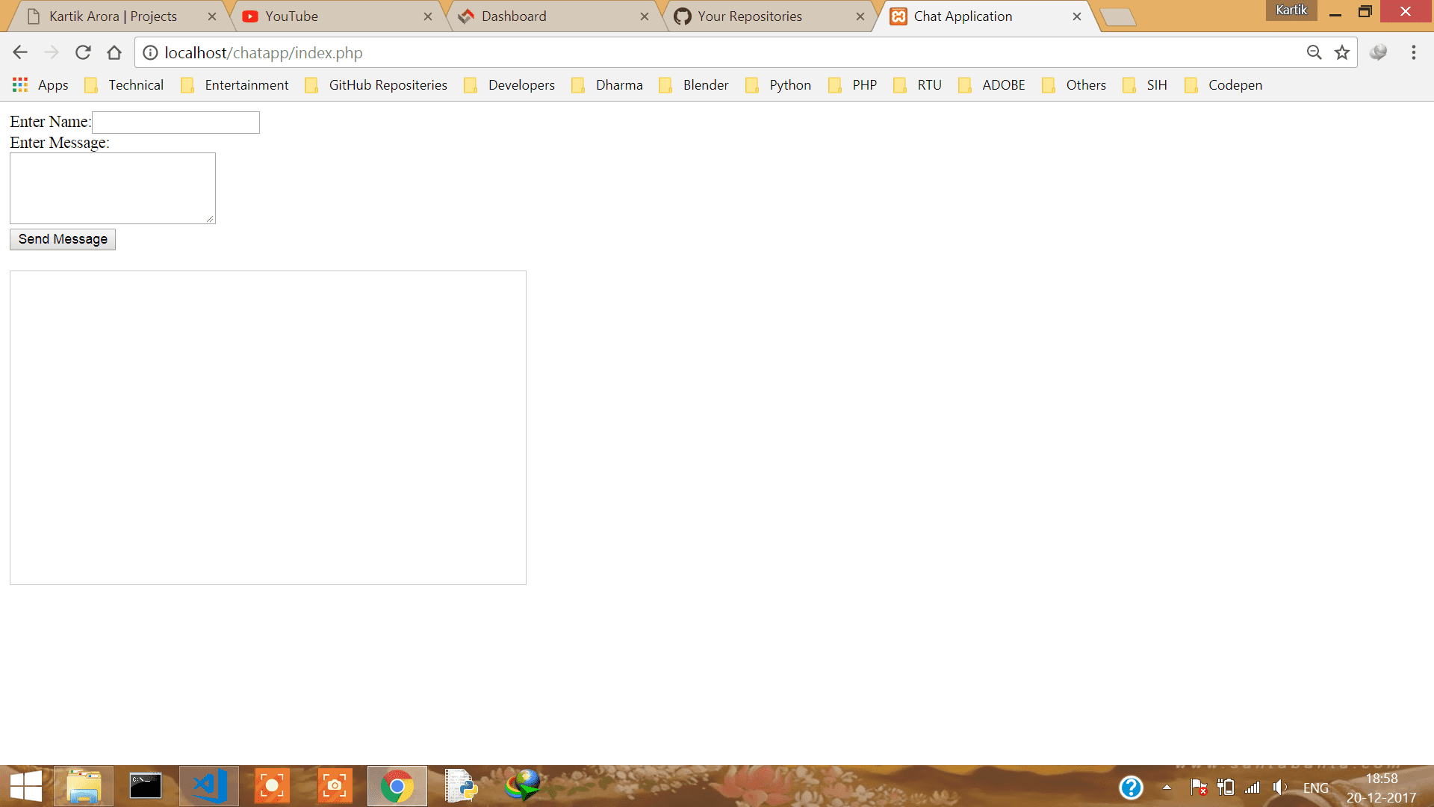
Task: Open the GitHub Repositeries bookmarks folder
Action: pos(376,85)
